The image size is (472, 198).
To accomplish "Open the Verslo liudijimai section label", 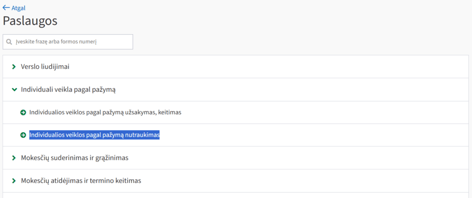I will pos(45,67).
